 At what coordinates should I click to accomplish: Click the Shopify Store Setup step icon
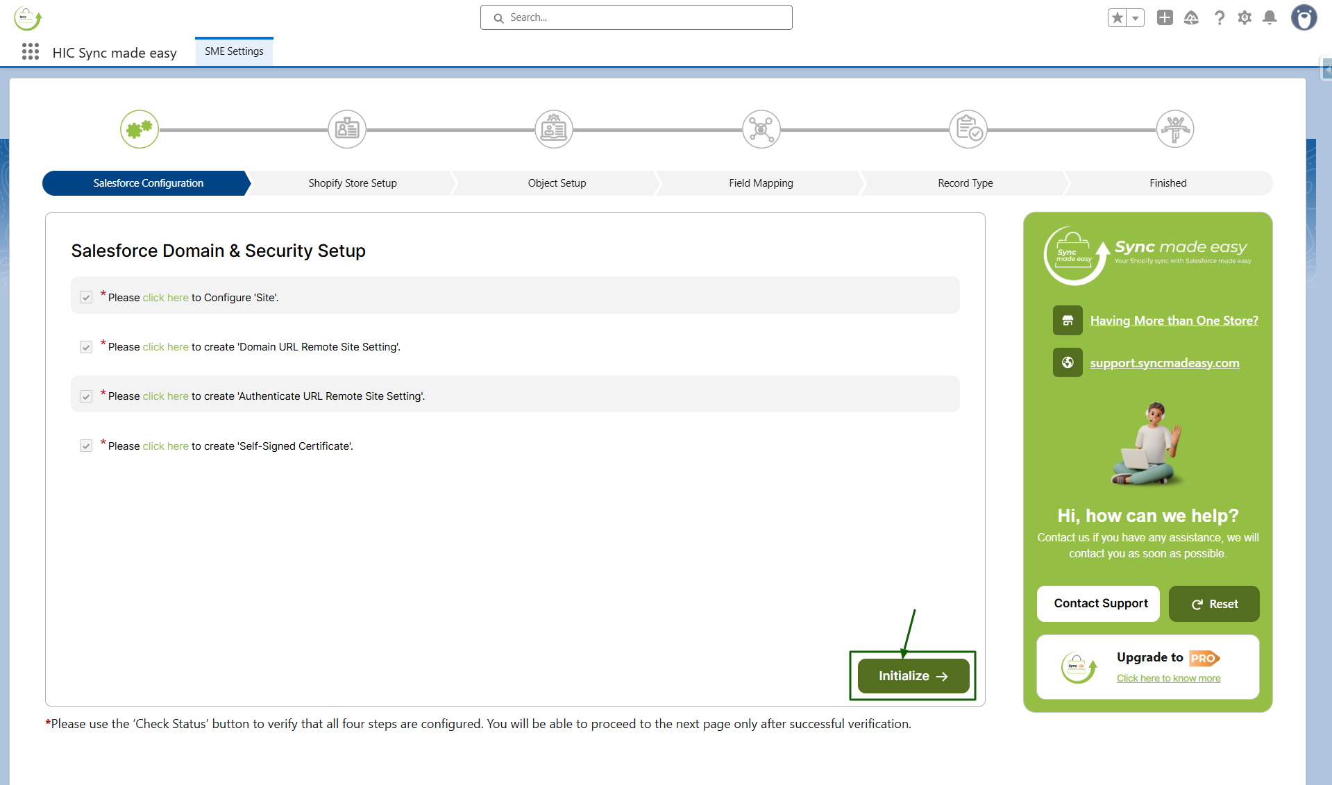pos(347,129)
